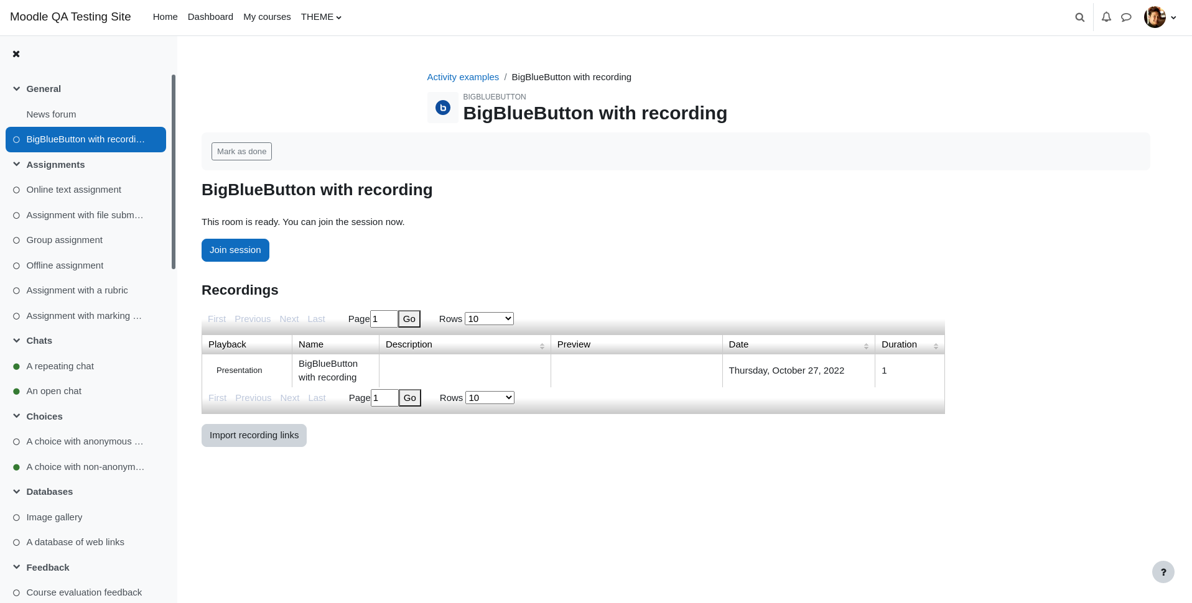
Task: Click bottom Previous pagination link
Action: click(253, 398)
